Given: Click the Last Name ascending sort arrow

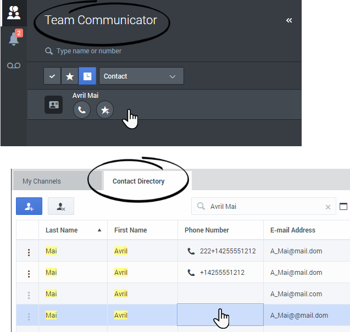Looking at the screenshot, I should [99, 230].
